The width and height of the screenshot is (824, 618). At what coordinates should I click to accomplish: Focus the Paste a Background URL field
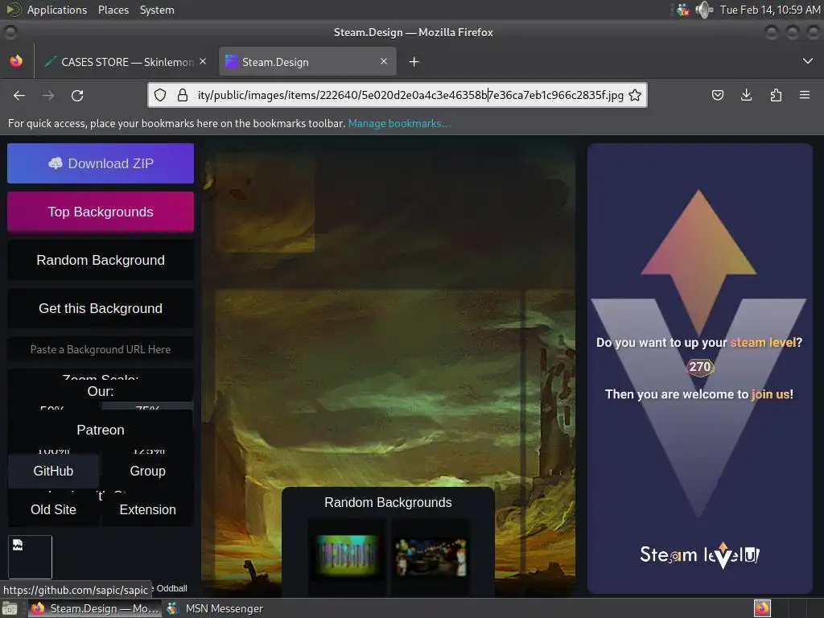pyautogui.click(x=101, y=349)
